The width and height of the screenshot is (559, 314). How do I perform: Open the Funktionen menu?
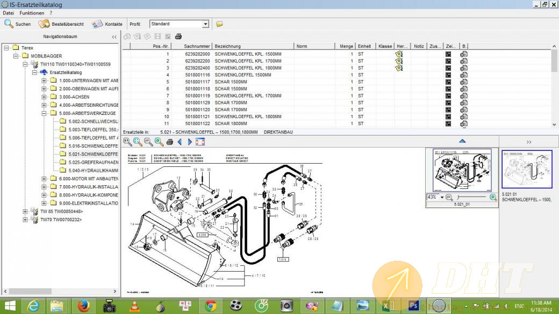32,13
